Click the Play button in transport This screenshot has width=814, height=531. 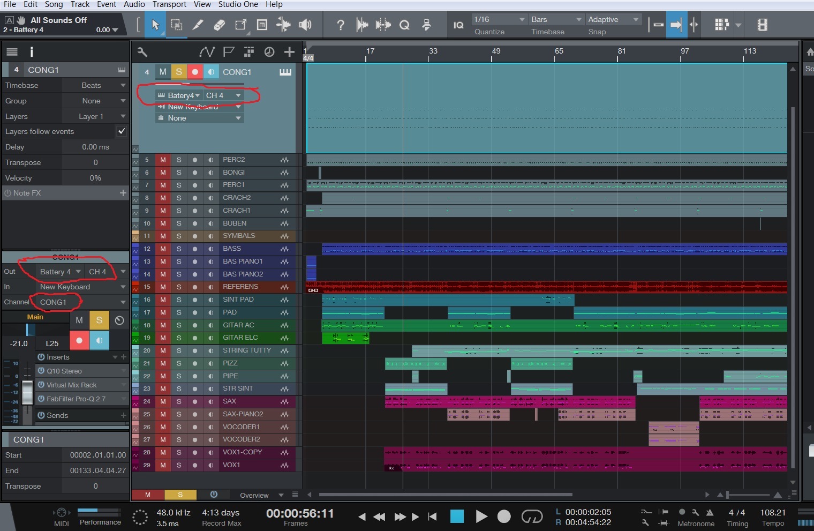[481, 517]
